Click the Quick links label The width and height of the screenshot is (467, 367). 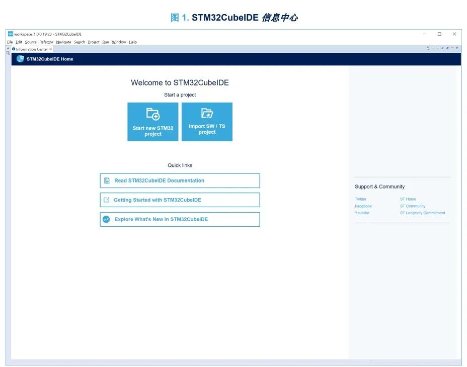coord(180,165)
